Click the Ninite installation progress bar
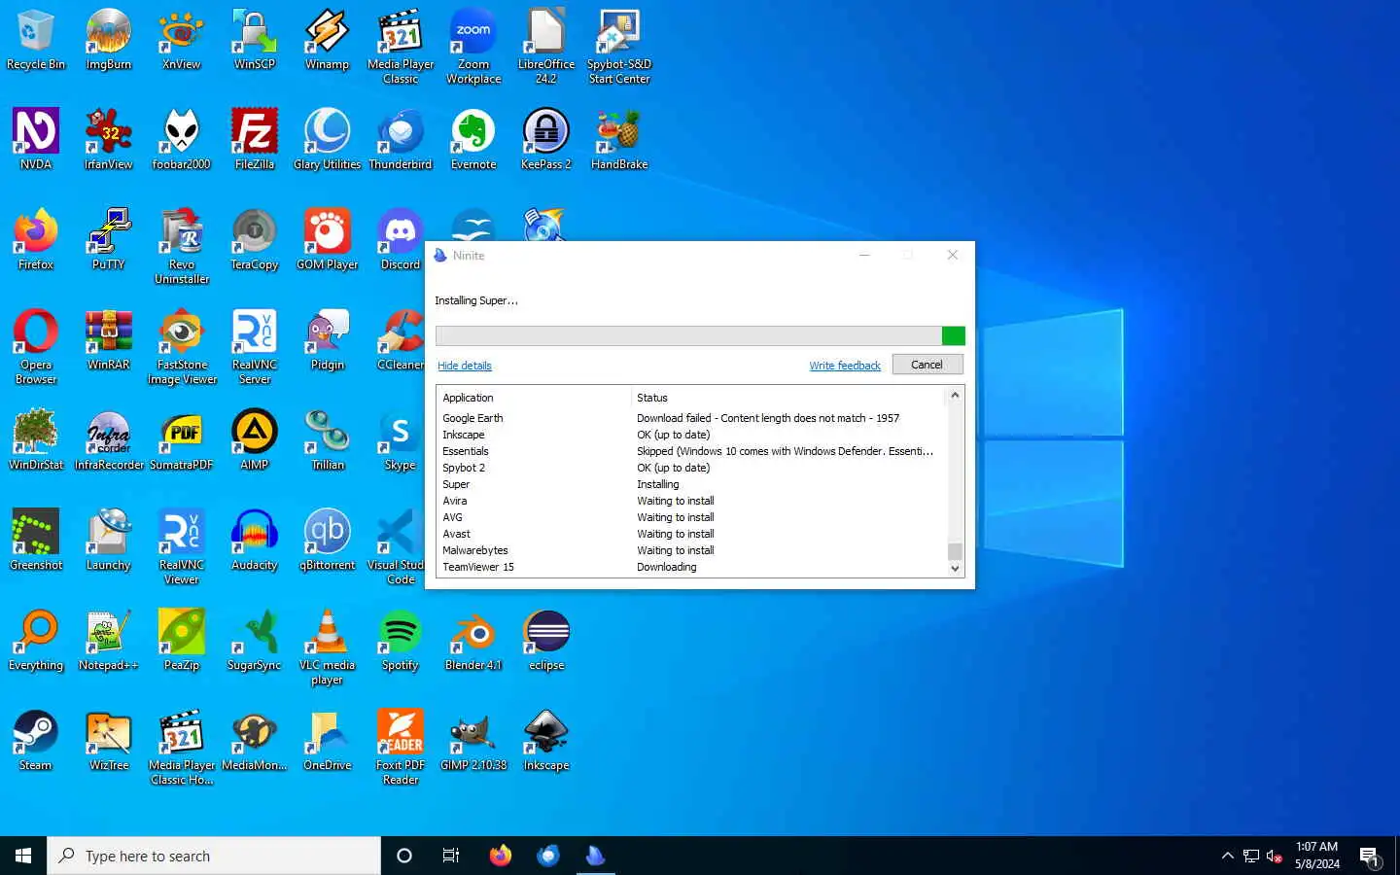The width and height of the screenshot is (1400, 875). click(700, 335)
